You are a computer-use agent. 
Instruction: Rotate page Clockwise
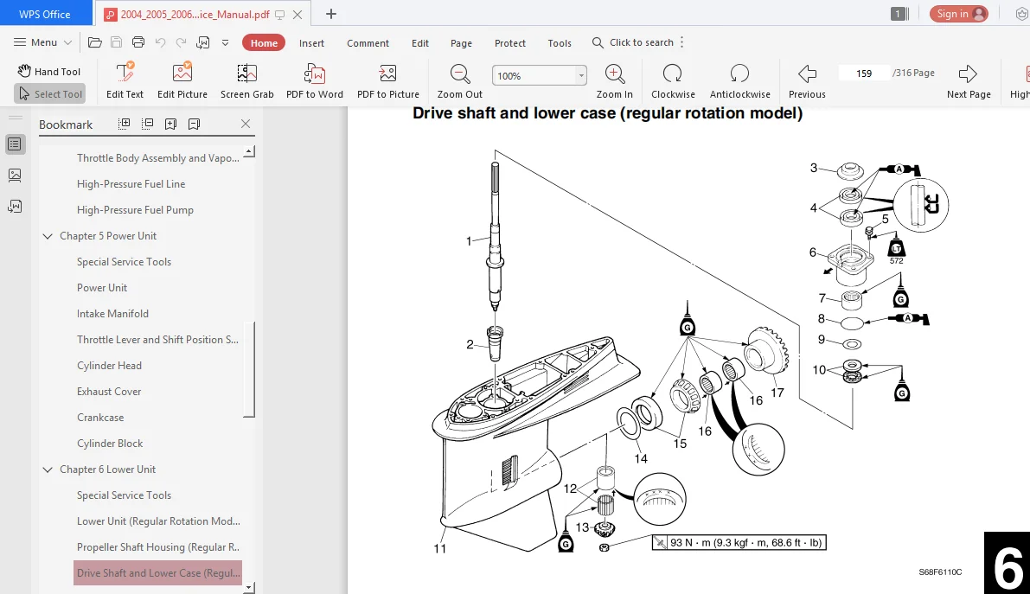click(x=673, y=80)
